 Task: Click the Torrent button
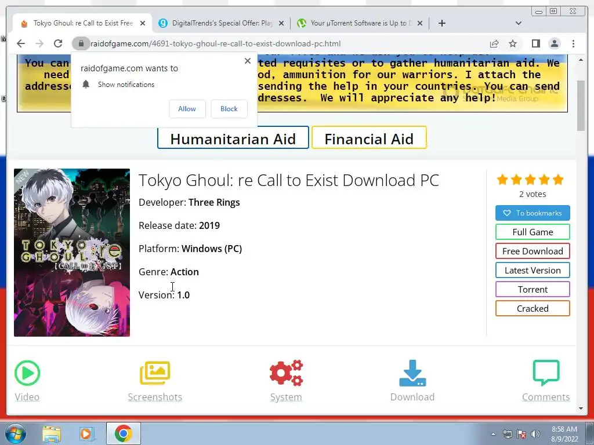tap(533, 290)
